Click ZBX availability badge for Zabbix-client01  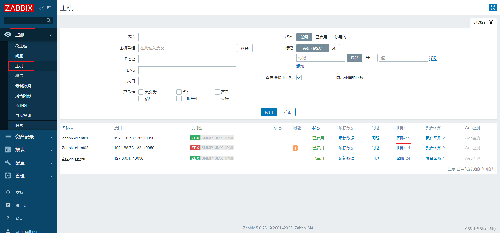(x=195, y=138)
